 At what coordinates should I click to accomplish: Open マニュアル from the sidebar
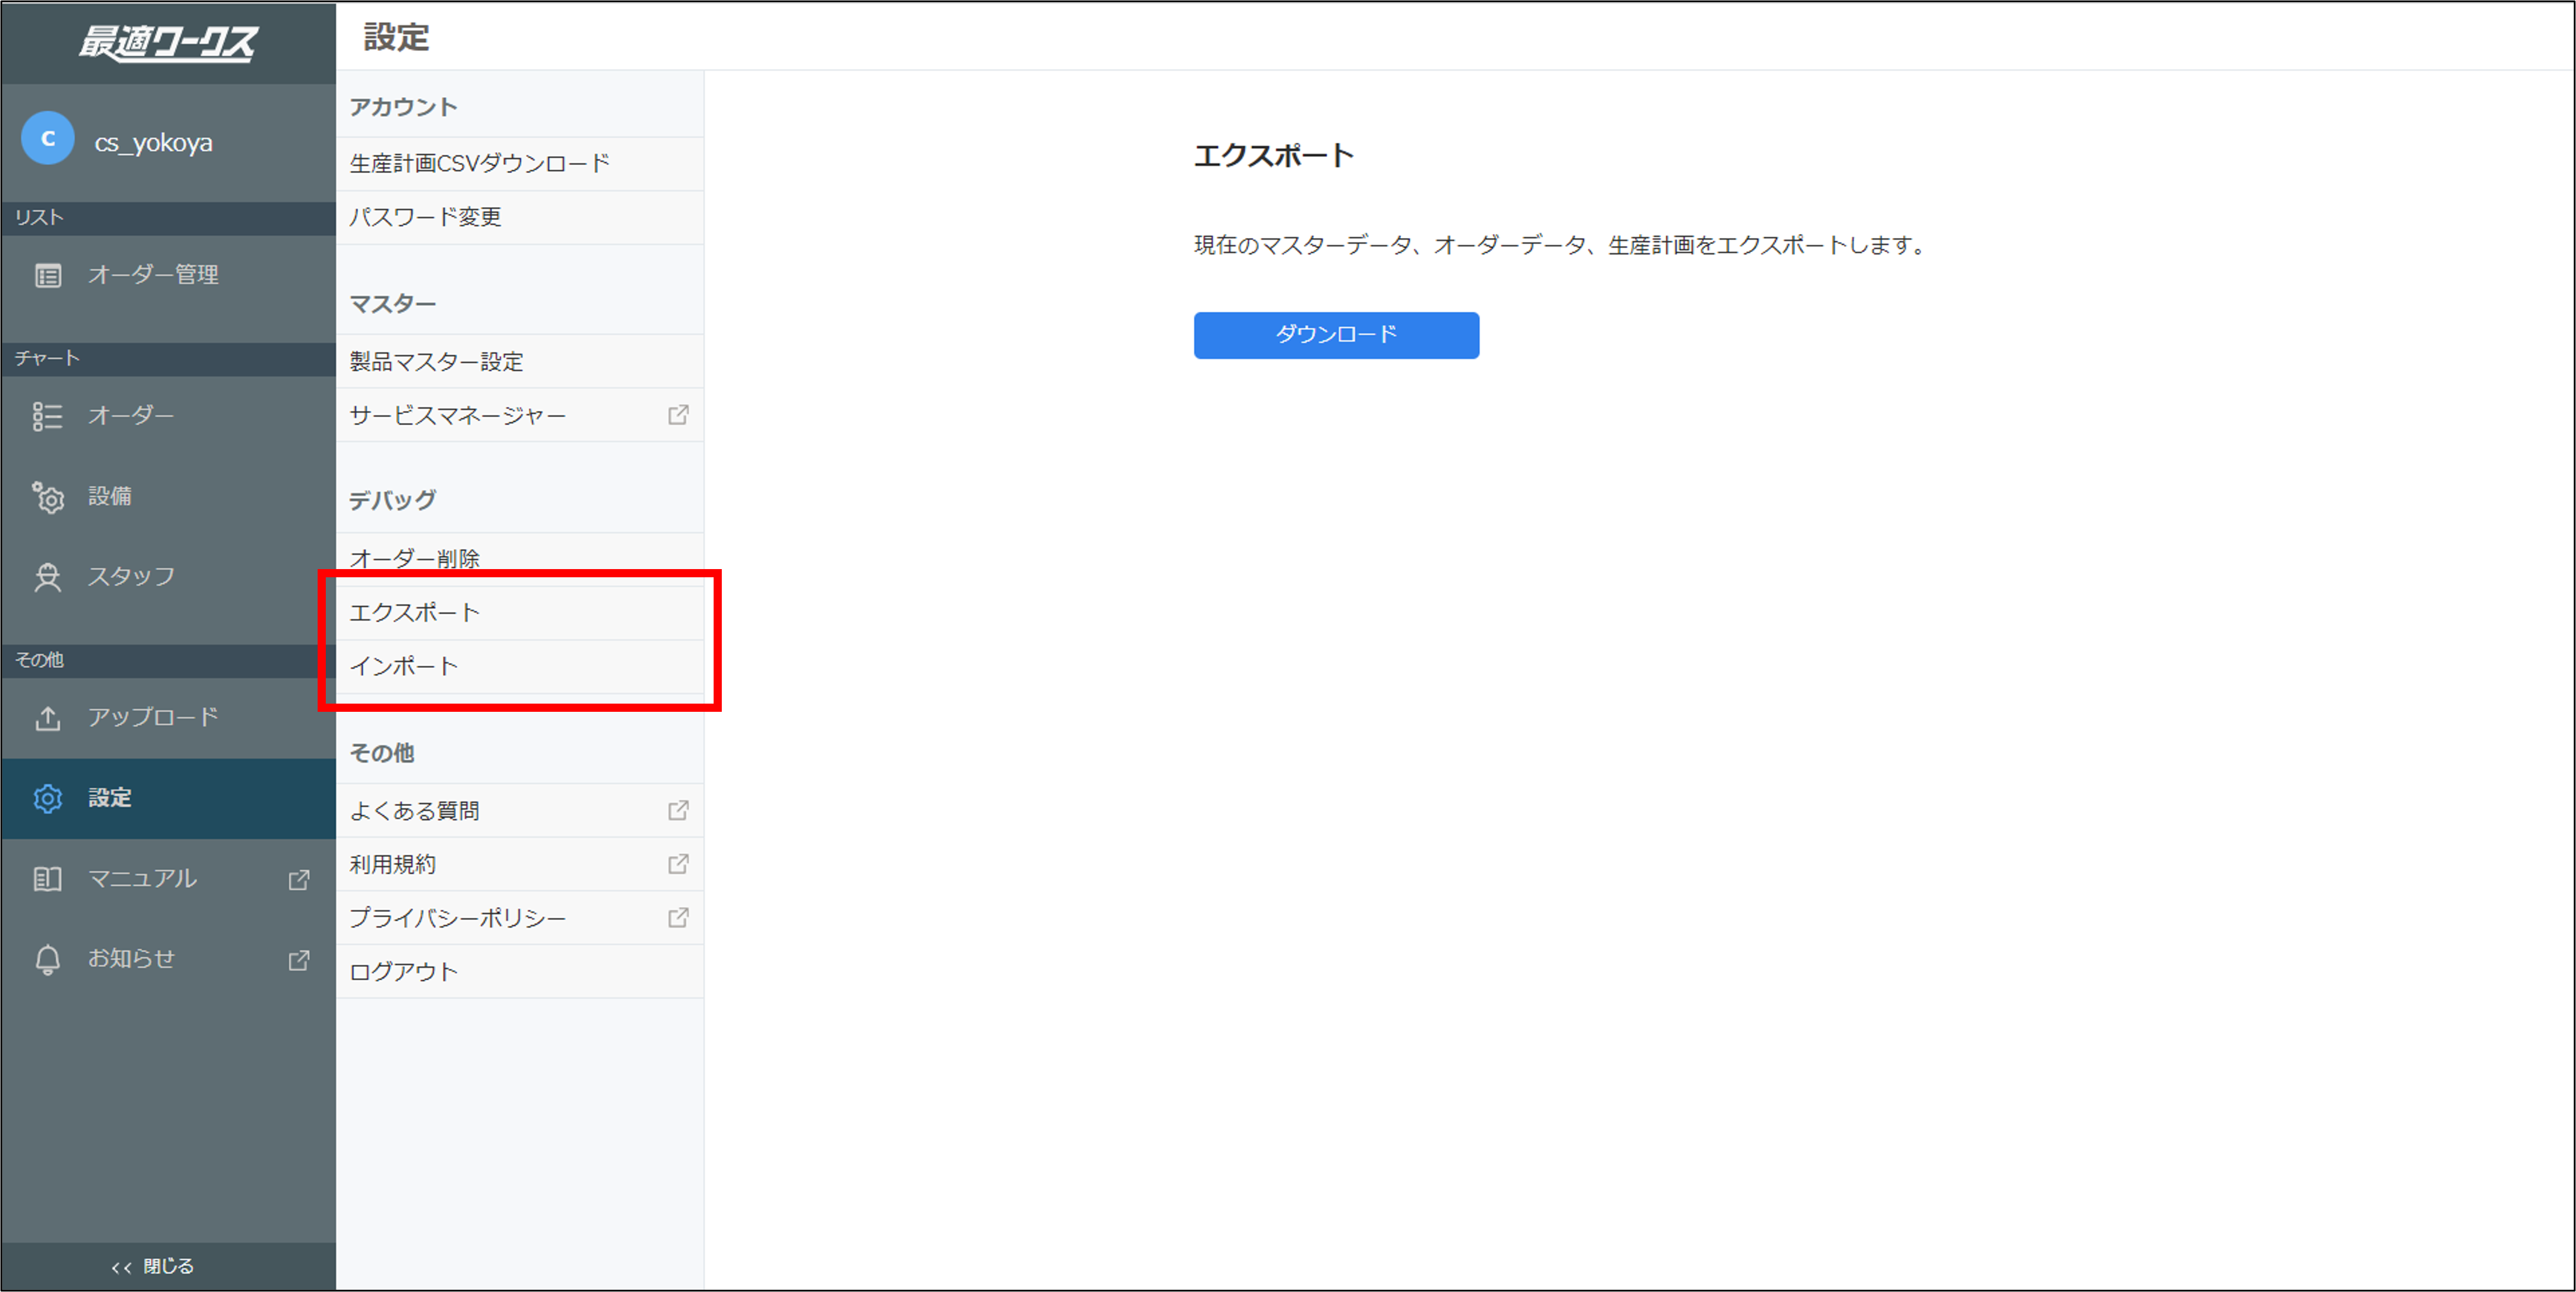point(168,879)
